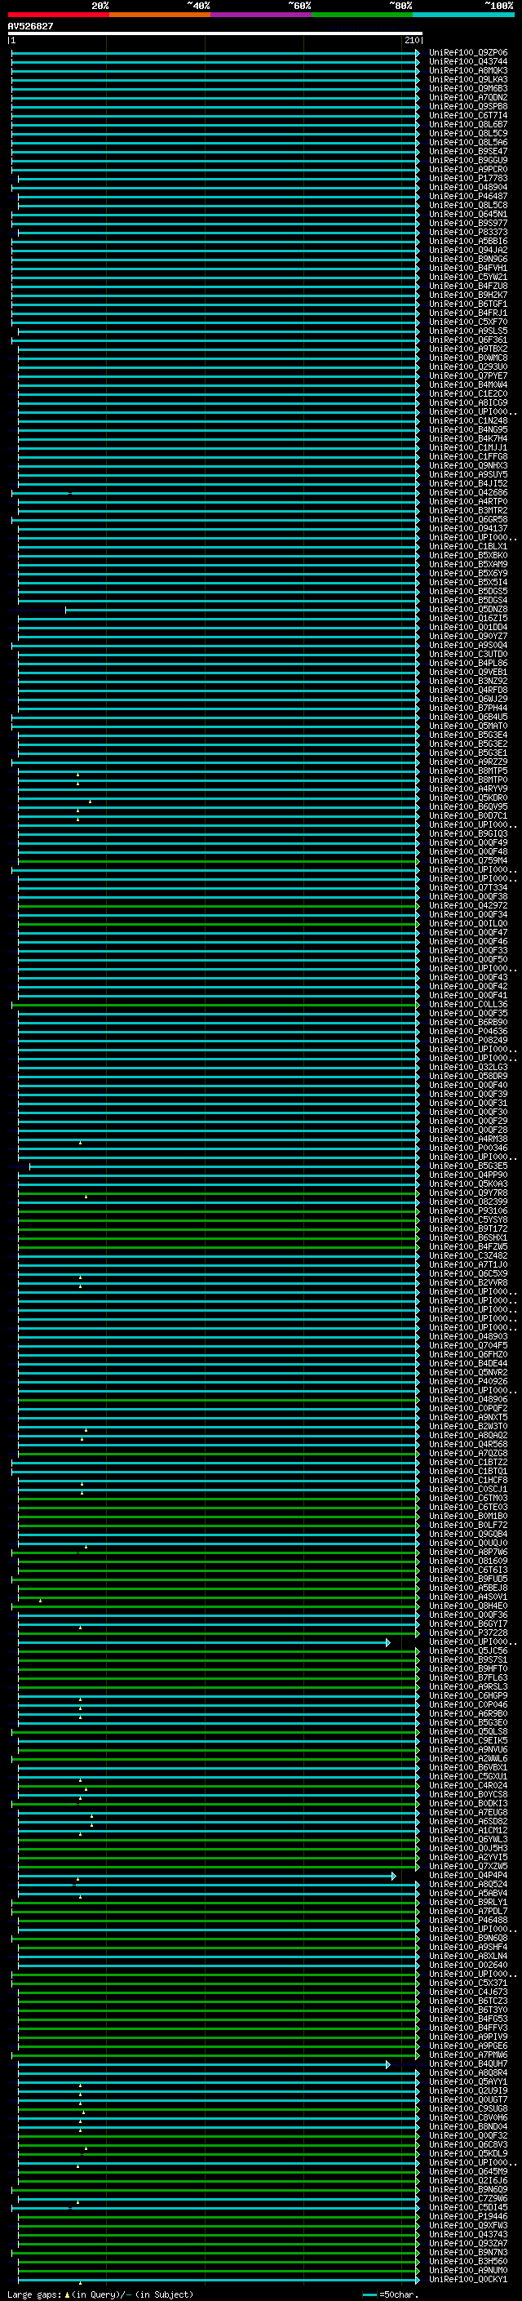Screen dimensions: 522x2301
Task: Select hit label UniRef100_P19446
Action: tap(467, 2217)
